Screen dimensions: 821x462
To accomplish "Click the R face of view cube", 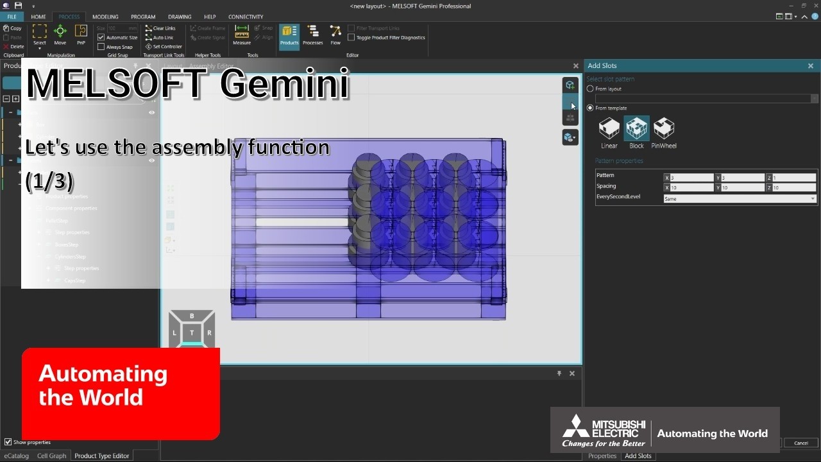I will click(x=209, y=333).
